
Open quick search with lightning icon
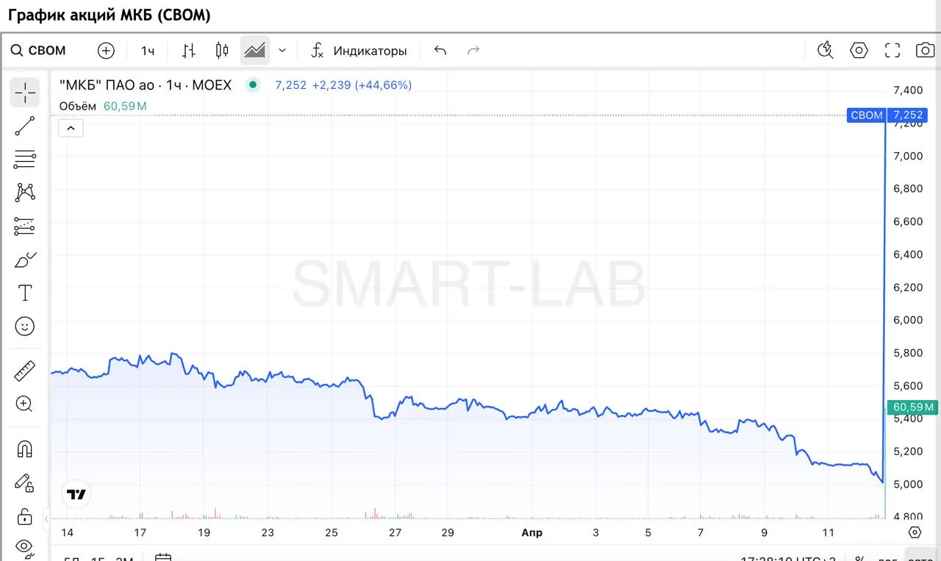coord(826,51)
